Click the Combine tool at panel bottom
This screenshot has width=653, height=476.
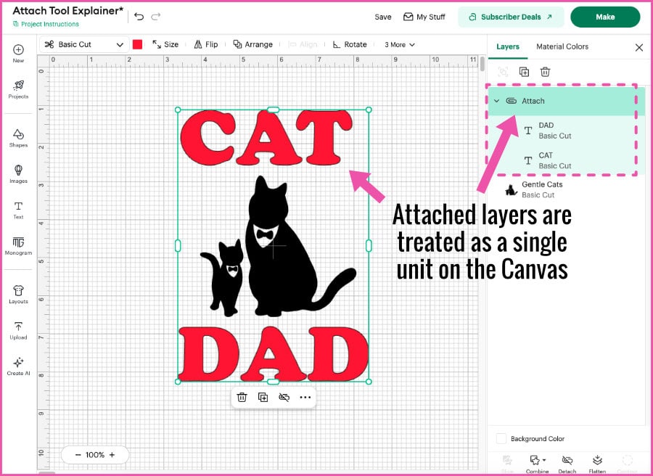point(537,464)
